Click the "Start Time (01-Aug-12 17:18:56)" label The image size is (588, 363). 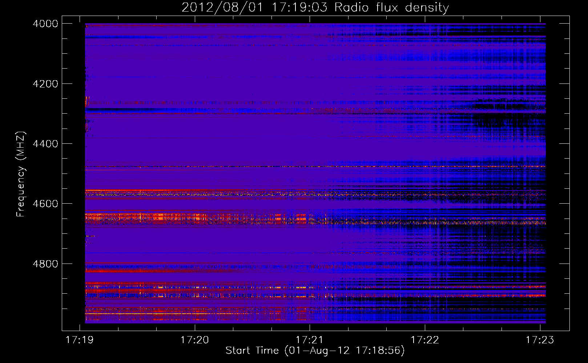point(315,351)
